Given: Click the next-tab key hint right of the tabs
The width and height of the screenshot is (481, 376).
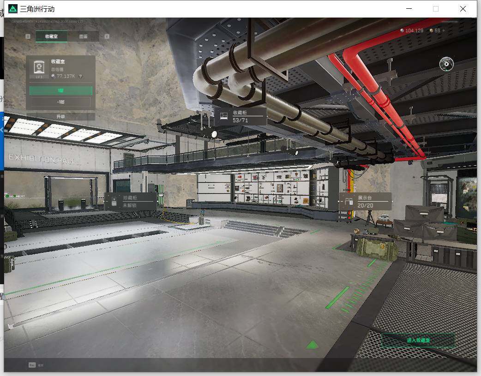Looking at the screenshot, I should point(107,36).
